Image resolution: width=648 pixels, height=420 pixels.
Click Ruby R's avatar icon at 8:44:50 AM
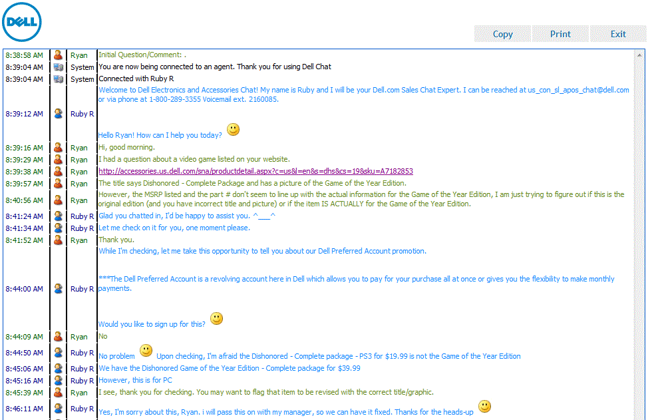click(x=59, y=353)
